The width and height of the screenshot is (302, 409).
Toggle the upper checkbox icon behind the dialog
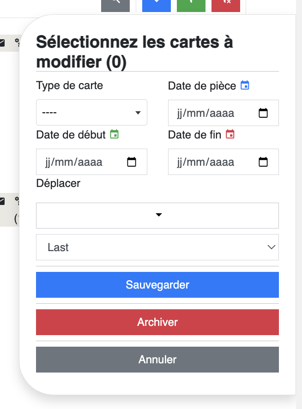pyautogui.click(x=2, y=43)
